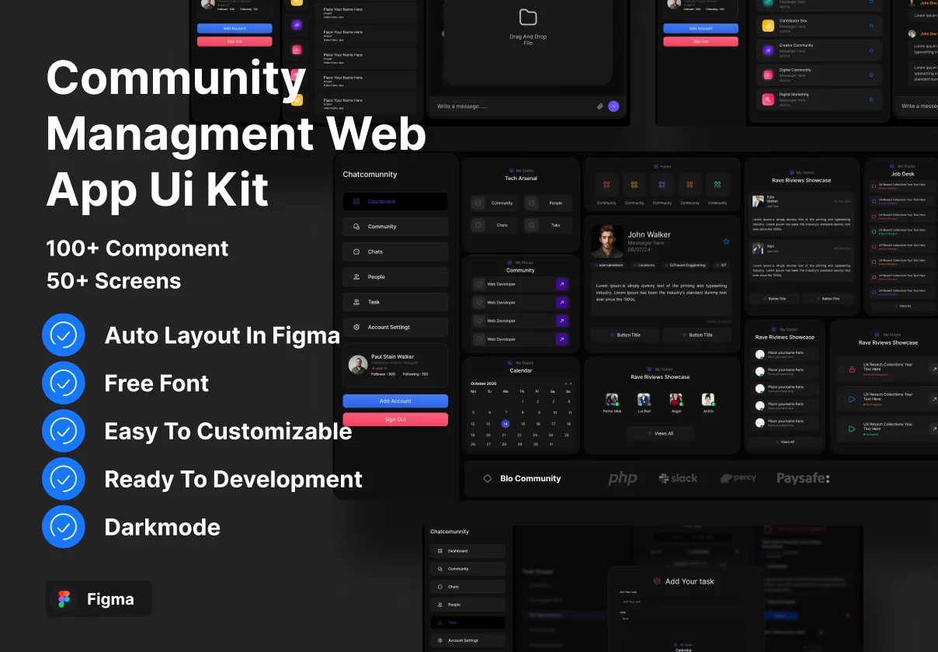Image resolution: width=938 pixels, height=652 pixels.
Task: Click the red lock icon in Return Obligation row
Action: pos(852,369)
